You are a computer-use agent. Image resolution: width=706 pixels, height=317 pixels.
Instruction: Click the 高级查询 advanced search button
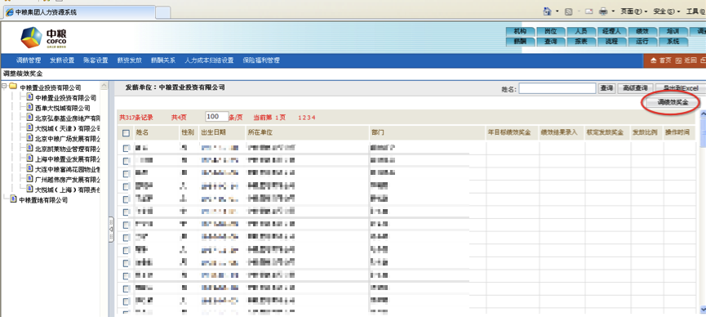point(635,89)
